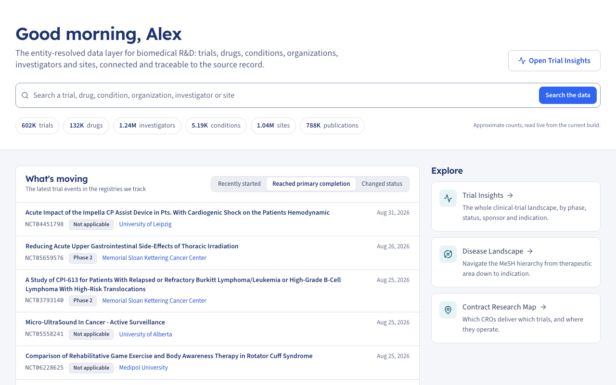Click the Disease Landscape card icon
The height and width of the screenshot is (385, 616).
click(448, 254)
